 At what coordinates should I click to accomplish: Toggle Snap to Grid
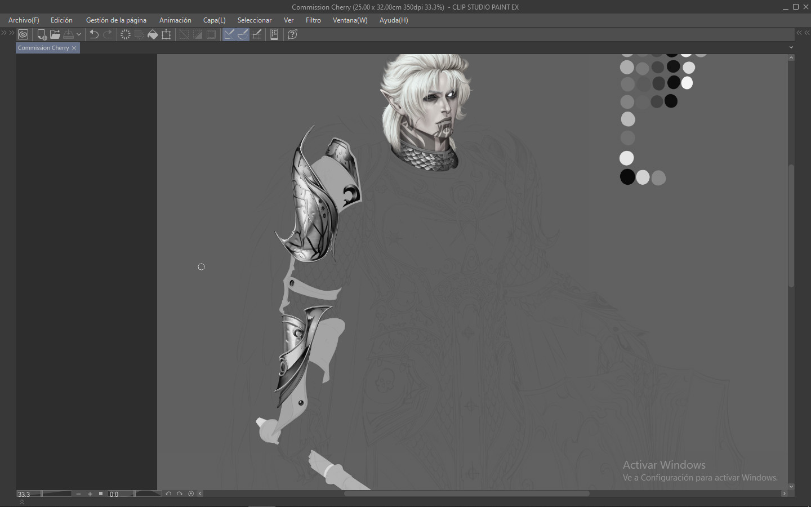(257, 34)
